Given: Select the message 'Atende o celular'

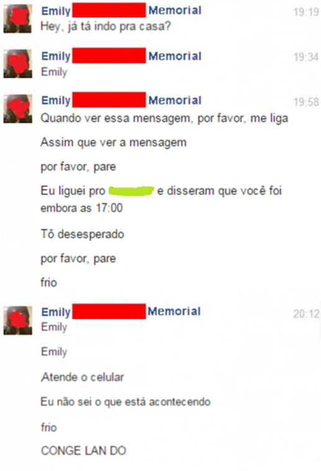Looking at the screenshot, I should tap(83, 377).
